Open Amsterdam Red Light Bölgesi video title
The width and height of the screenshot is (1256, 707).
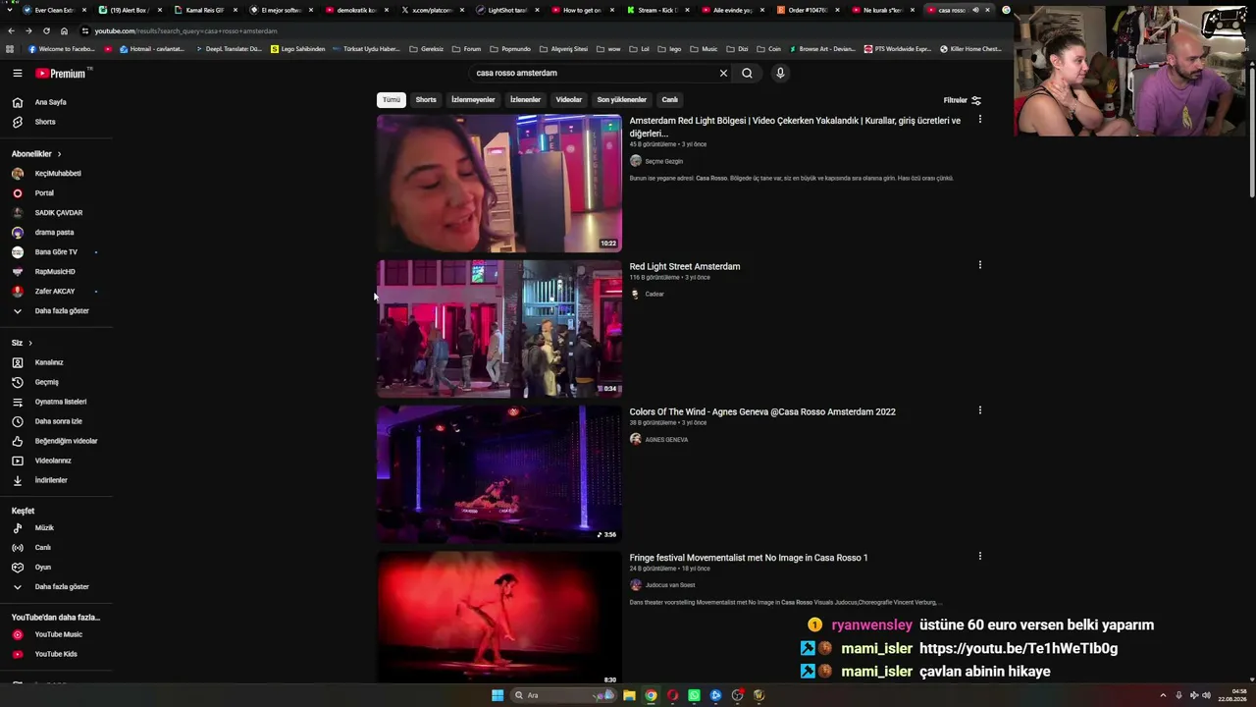795,127
